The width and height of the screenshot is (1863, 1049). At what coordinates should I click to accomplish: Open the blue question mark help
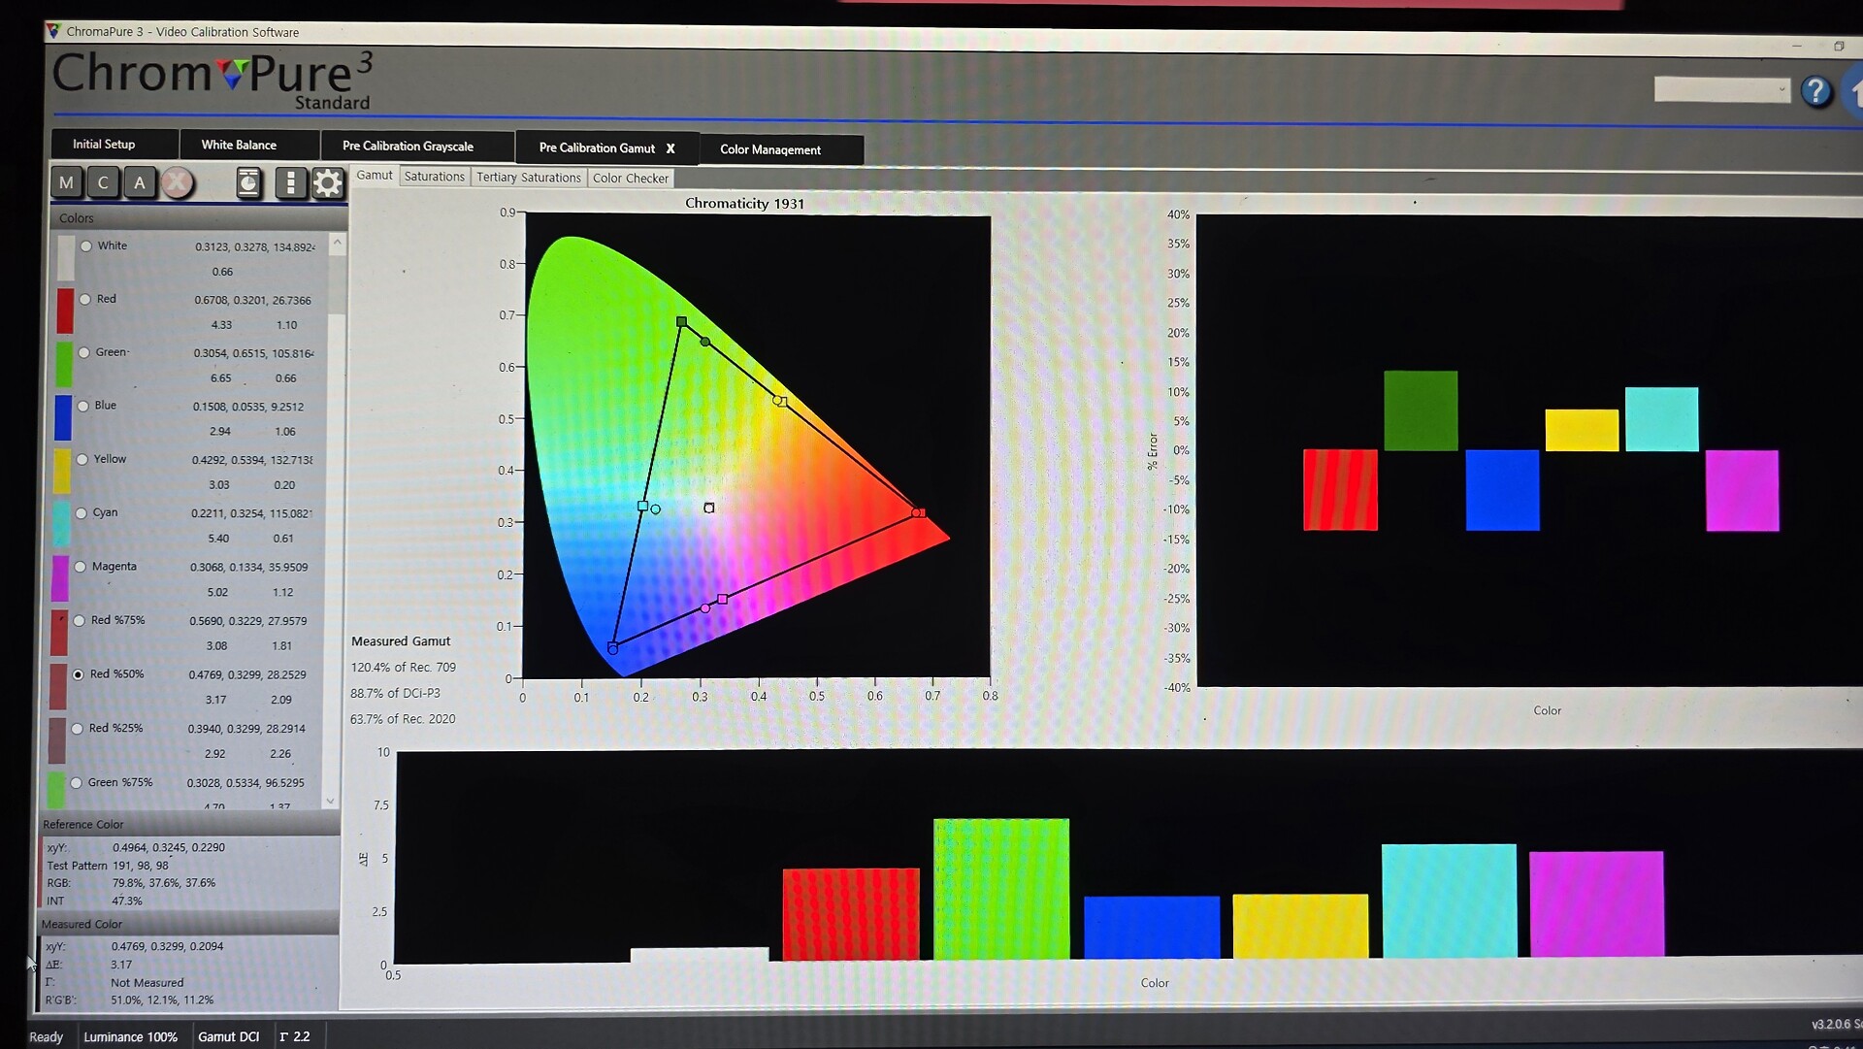pyautogui.click(x=1816, y=91)
